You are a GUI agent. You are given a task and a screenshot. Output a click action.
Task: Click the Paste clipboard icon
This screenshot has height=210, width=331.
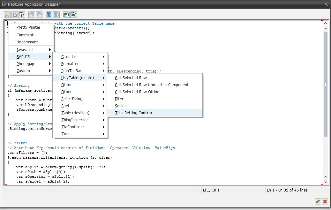[x=22, y=15]
